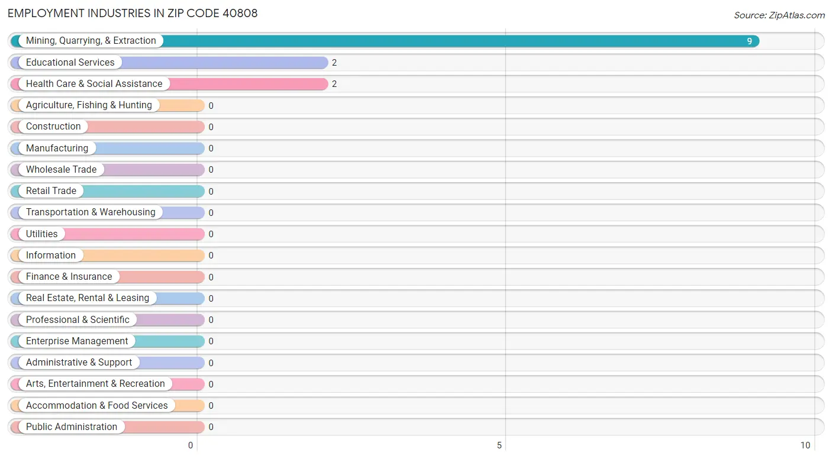
Task: Select the Retail Trade label
Action: (51, 191)
